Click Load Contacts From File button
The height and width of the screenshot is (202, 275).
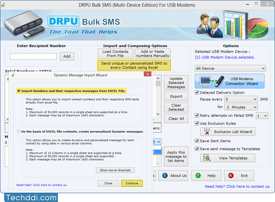click(x=116, y=54)
